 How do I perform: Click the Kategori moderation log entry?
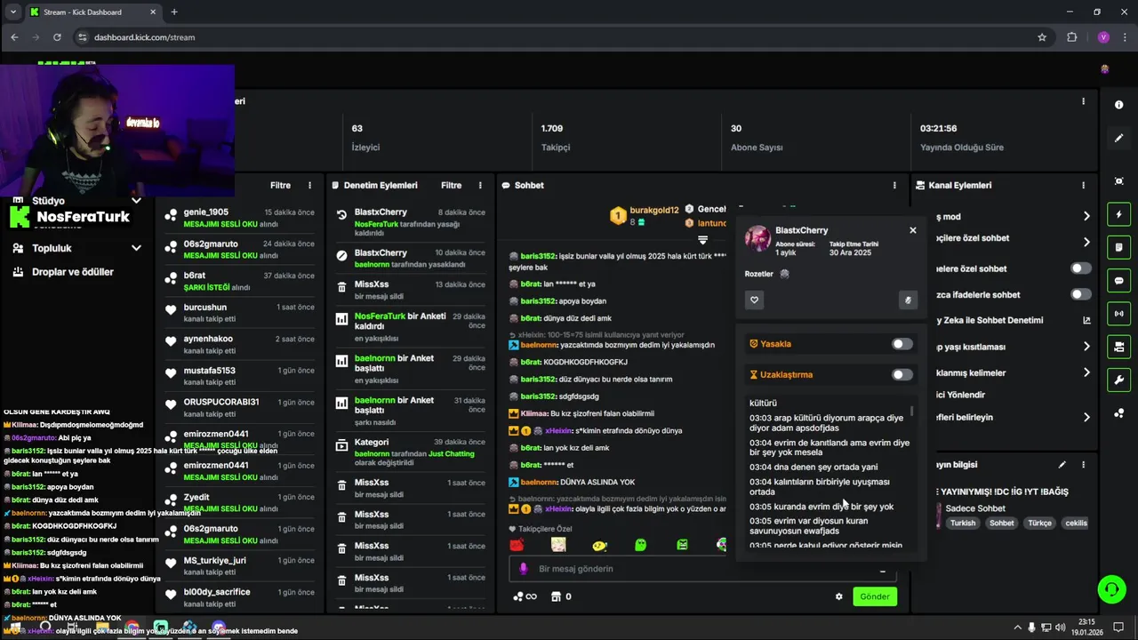pos(409,452)
